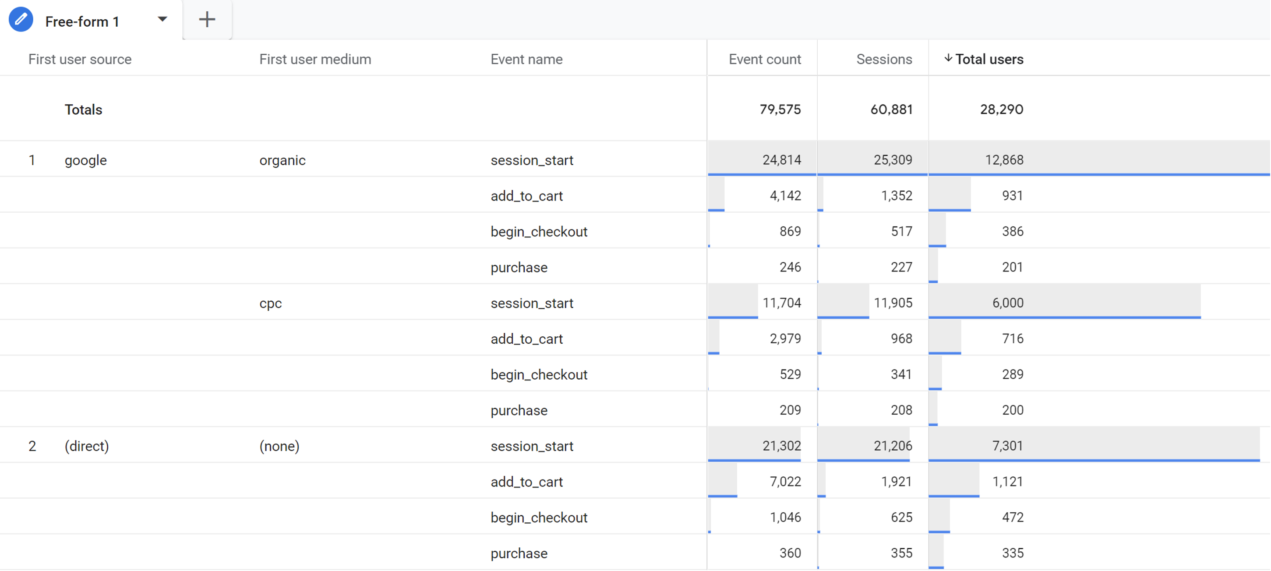Open the Free-form 1 tab dropdown arrow
This screenshot has width=1271, height=571.
click(162, 19)
